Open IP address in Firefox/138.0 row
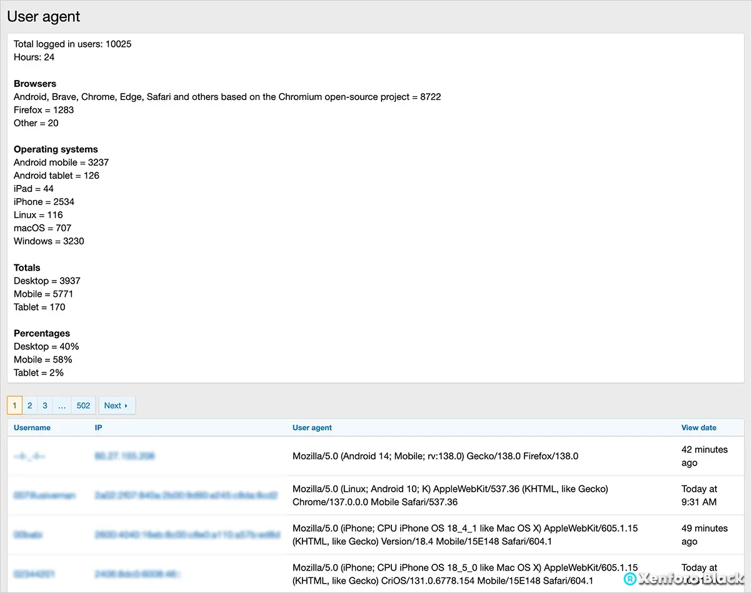 tap(124, 456)
